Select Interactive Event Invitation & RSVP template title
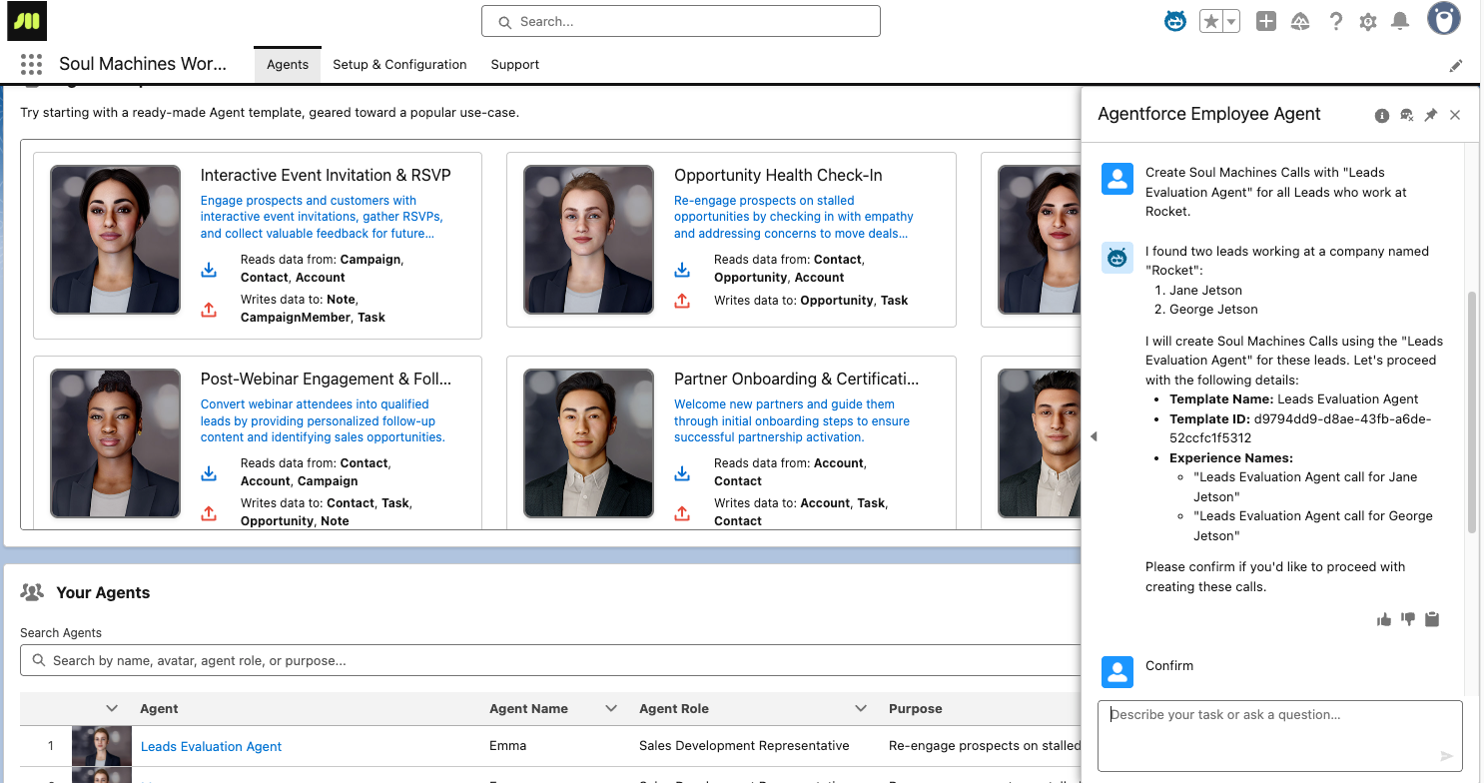The height and width of the screenshot is (783, 1484). pos(326,175)
